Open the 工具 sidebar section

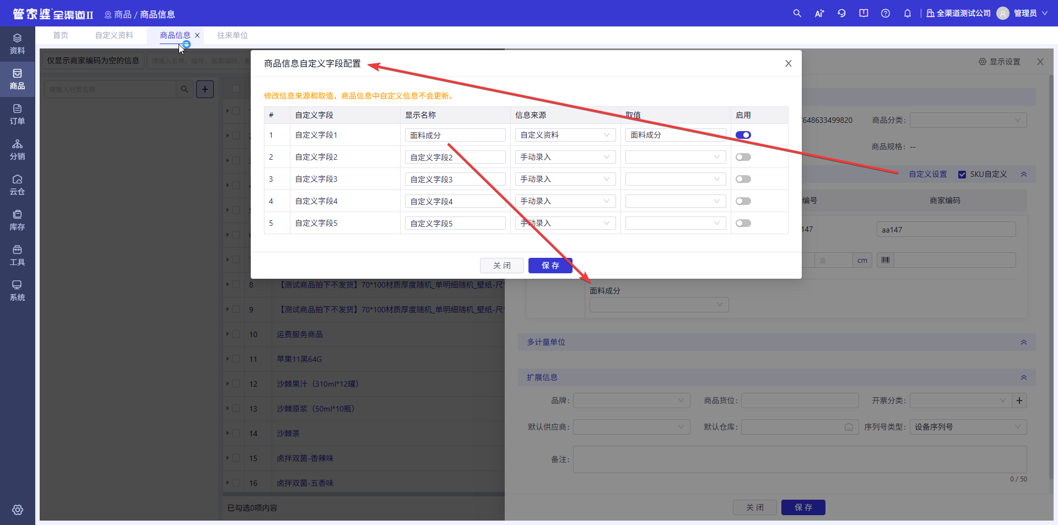[17, 256]
